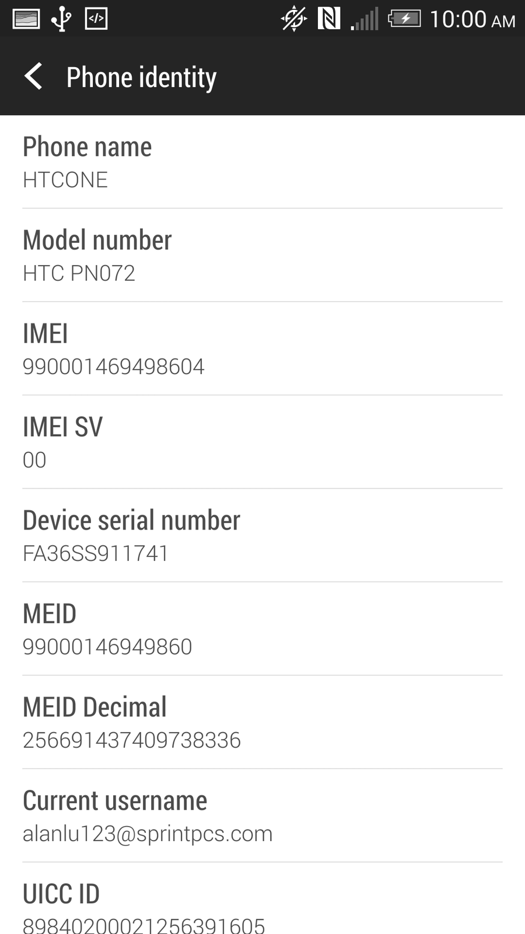Viewport: 525px width, 934px height.
Task: Tap the back arrow beside Phone identity
Action: (33, 76)
